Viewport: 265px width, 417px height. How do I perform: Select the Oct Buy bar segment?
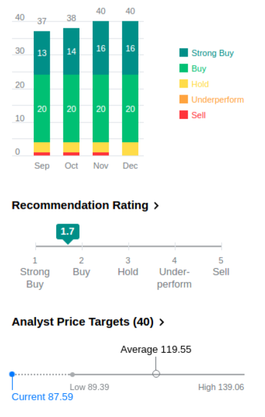71,109
